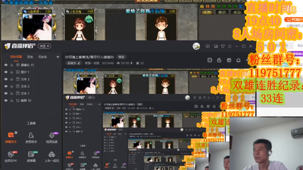The width and height of the screenshot is (303, 170).
Task: Click the save disk icon in title bar
Action: [x=216, y=46]
